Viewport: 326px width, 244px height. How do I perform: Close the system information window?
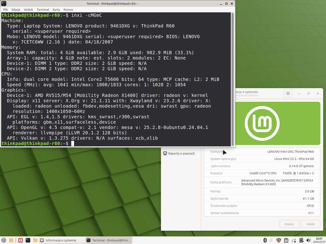pos(318,93)
